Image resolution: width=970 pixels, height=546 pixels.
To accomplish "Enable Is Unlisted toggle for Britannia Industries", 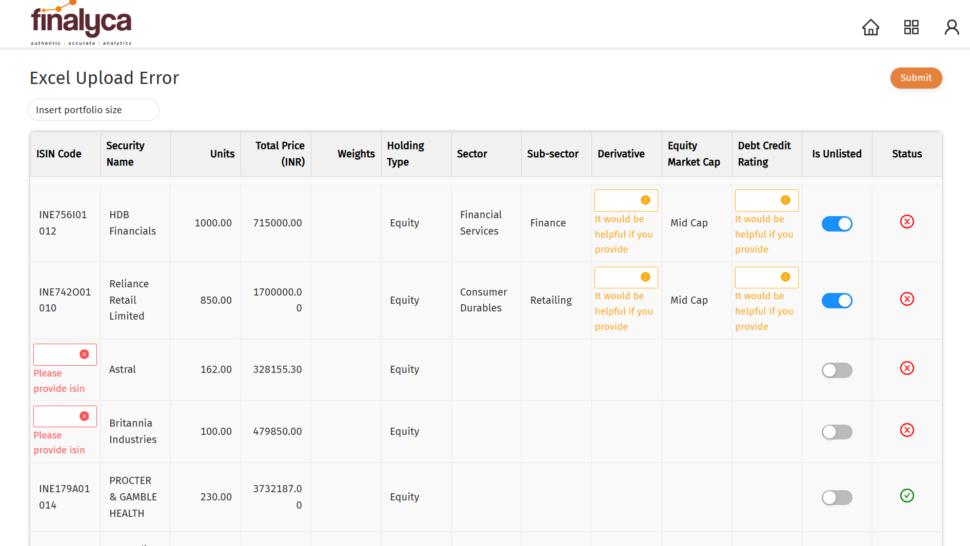I will coord(837,432).
